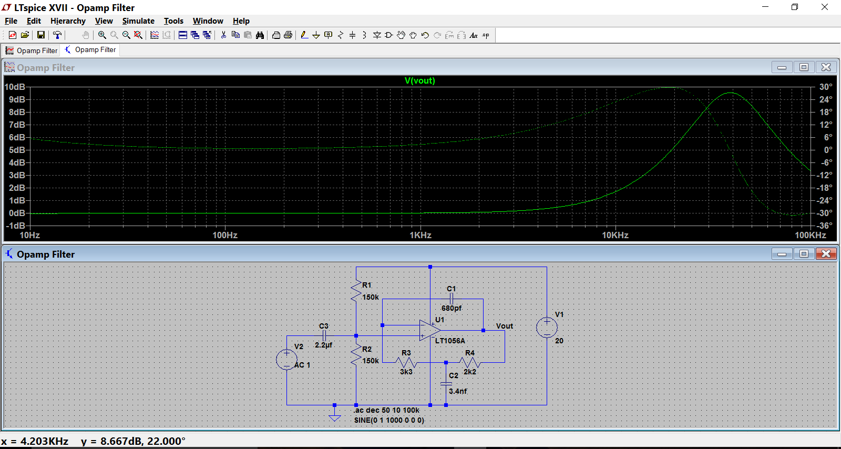Click the 3.4nf value of capacitor C2

click(458, 391)
